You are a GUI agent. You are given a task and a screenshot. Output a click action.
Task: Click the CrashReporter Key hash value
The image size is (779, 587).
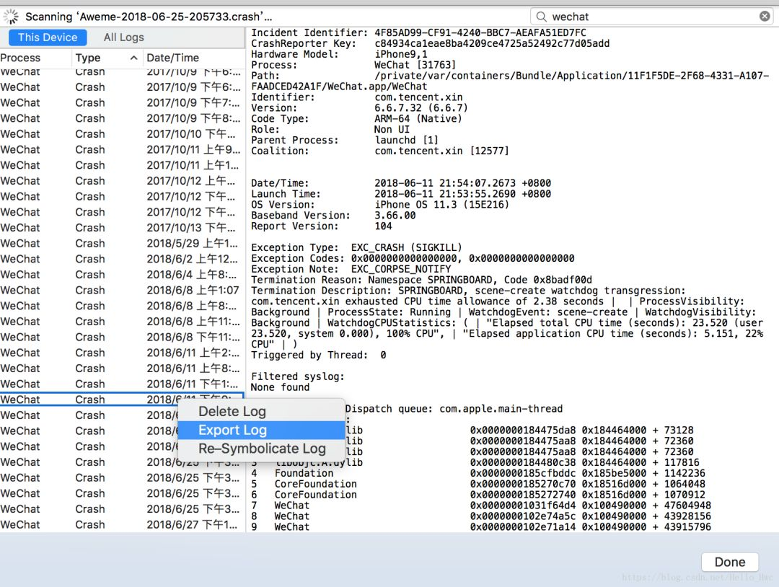(x=492, y=43)
